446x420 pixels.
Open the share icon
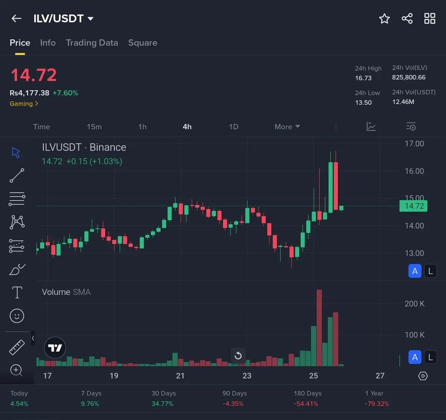(407, 18)
